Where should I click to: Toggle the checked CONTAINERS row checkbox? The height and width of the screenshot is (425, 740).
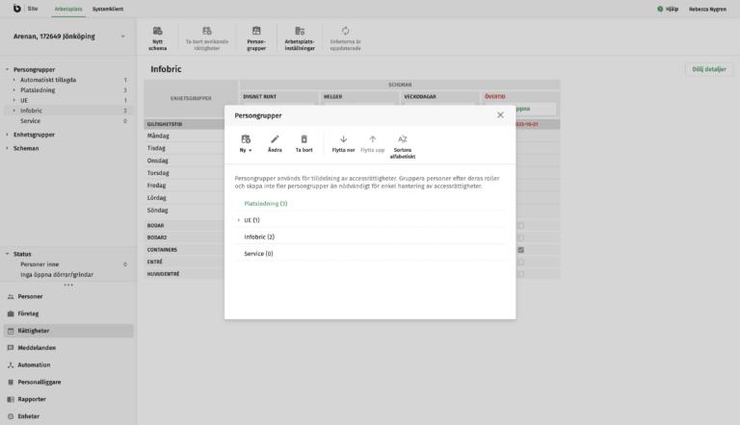[x=520, y=250]
